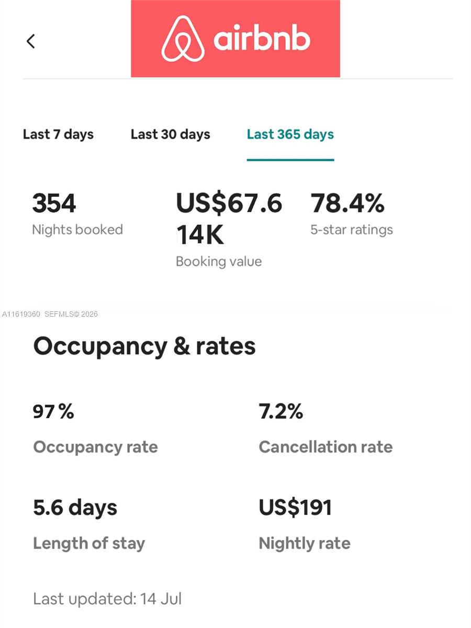Click the Last updated 14 Jul text
This screenshot has height=628, width=471.
click(x=107, y=599)
